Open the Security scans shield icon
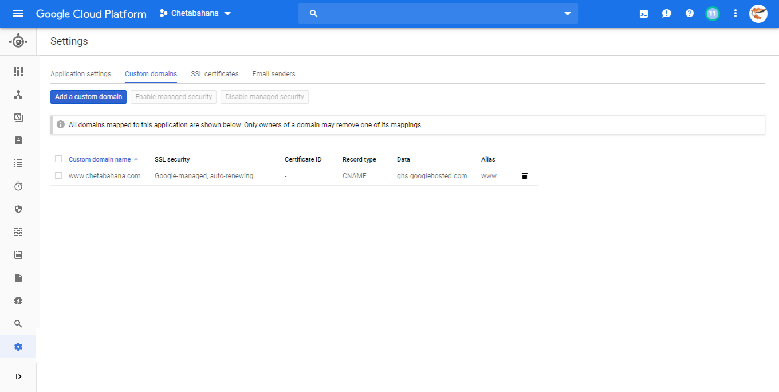The width and height of the screenshot is (779, 392). coord(18,209)
